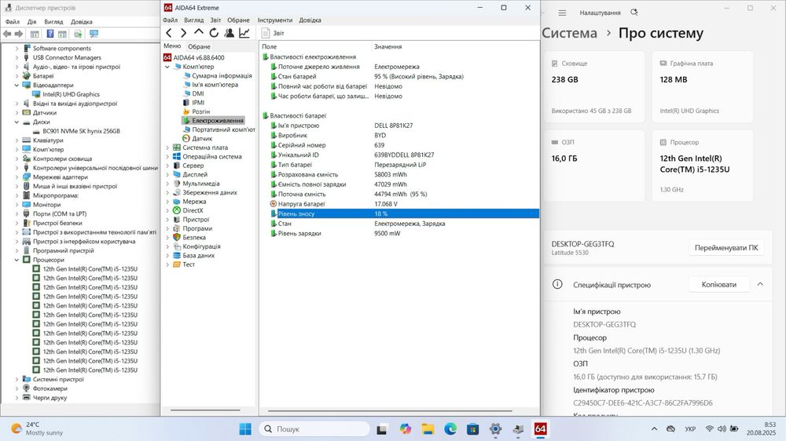Refresh the AIDA64 page
The width and height of the screenshot is (786, 441).
tap(214, 33)
